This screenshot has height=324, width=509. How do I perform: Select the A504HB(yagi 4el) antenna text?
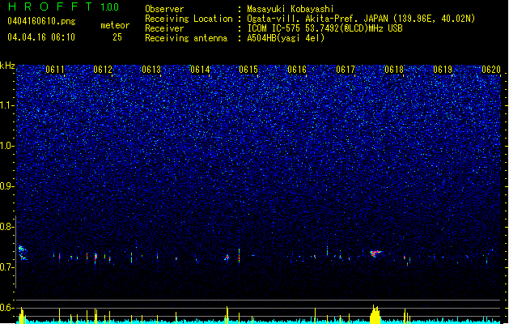click(286, 38)
